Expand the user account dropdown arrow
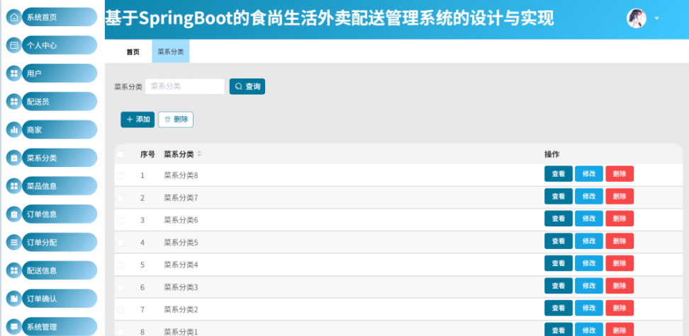Screen dimensions: 689x336 657,18
